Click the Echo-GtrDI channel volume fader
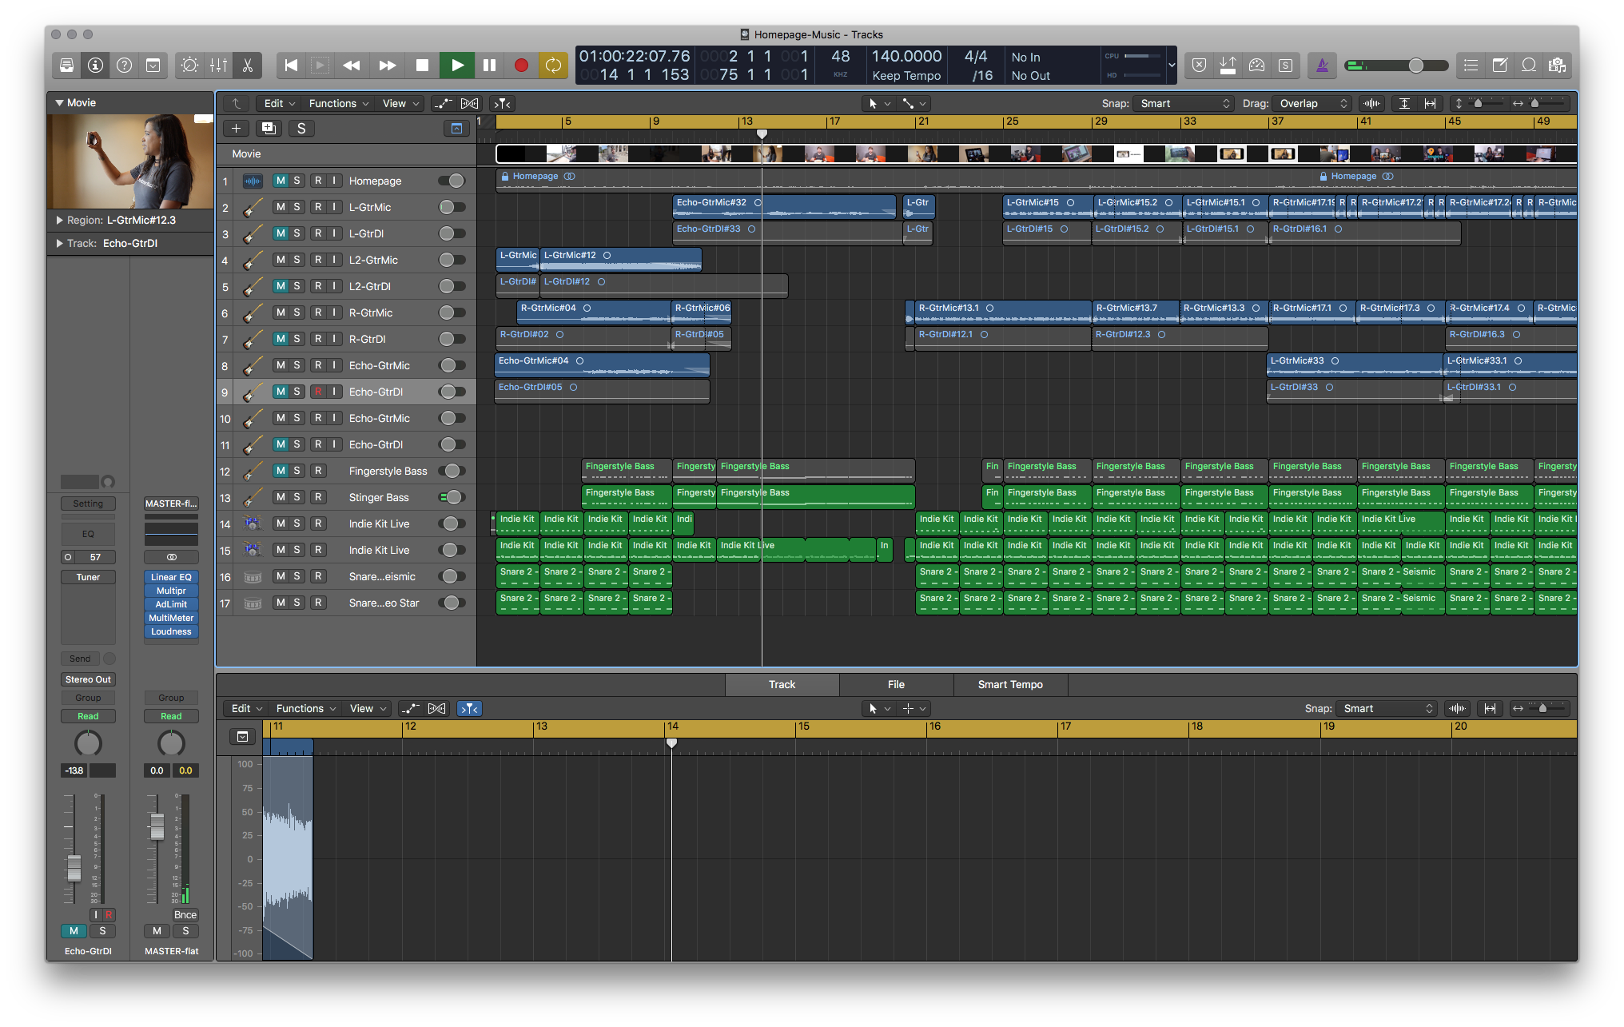The image size is (1624, 1027). (x=74, y=868)
